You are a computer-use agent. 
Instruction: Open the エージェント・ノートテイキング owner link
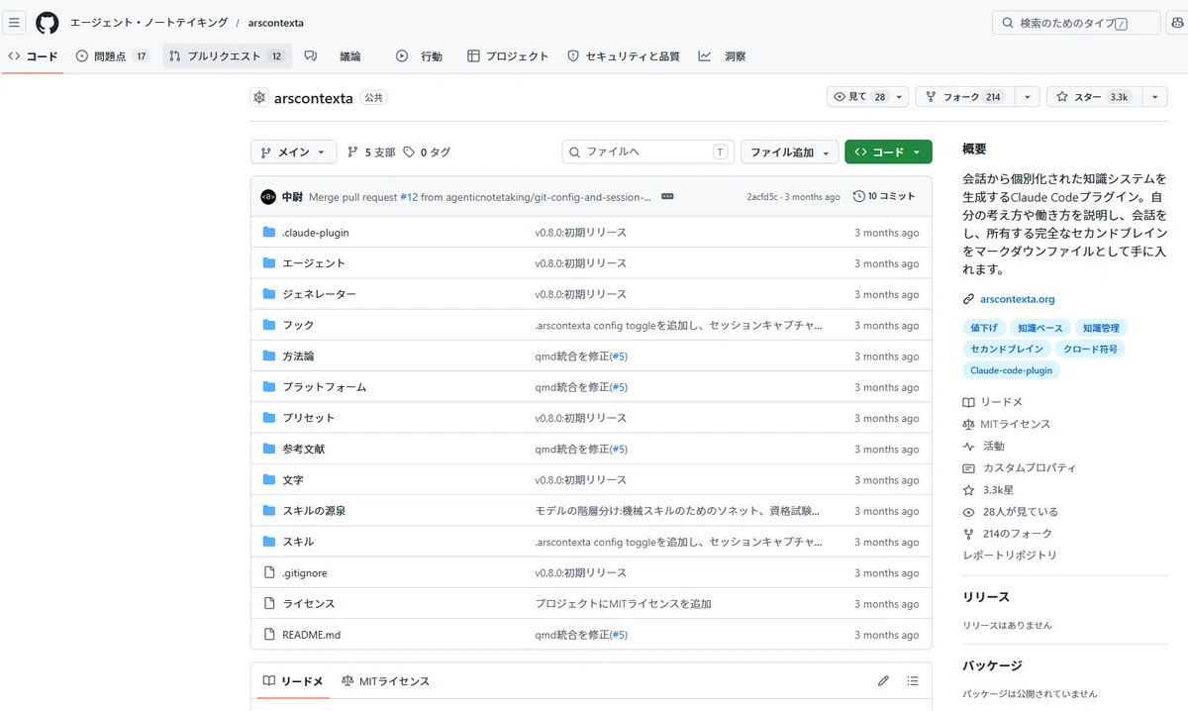(148, 23)
